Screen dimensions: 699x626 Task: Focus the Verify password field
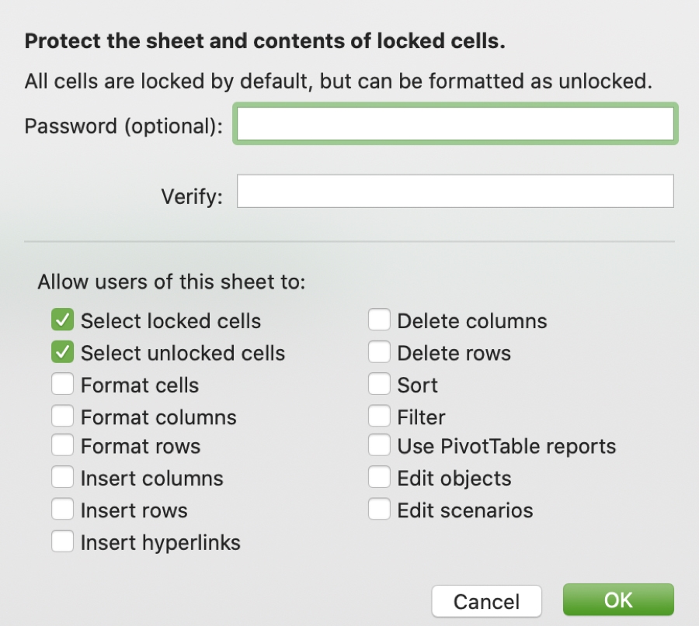(455, 191)
